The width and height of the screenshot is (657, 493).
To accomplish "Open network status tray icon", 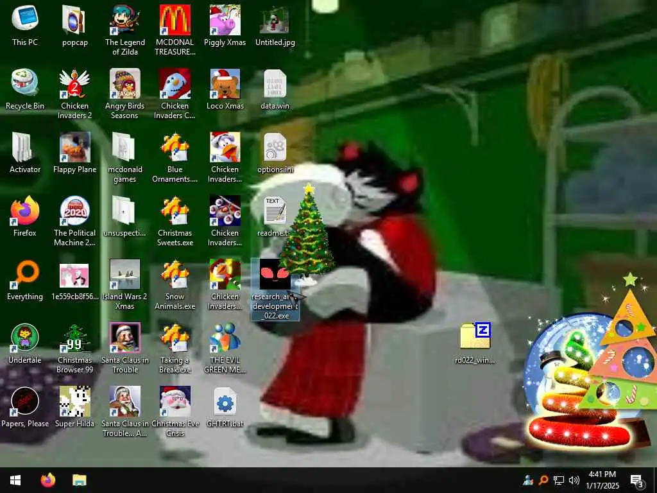I will click(x=559, y=480).
